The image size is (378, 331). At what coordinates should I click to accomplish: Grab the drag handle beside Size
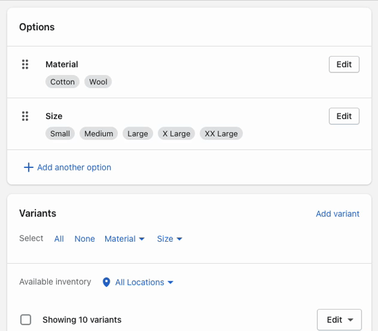click(25, 116)
